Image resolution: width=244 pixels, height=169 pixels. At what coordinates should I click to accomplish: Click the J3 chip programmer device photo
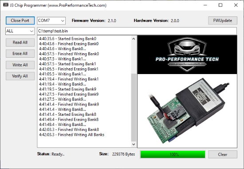[187, 111]
